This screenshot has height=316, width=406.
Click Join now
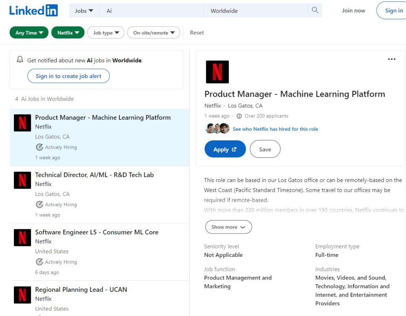coord(353,11)
